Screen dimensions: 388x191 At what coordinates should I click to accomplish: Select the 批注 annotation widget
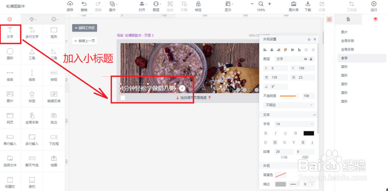[x=54, y=119]
